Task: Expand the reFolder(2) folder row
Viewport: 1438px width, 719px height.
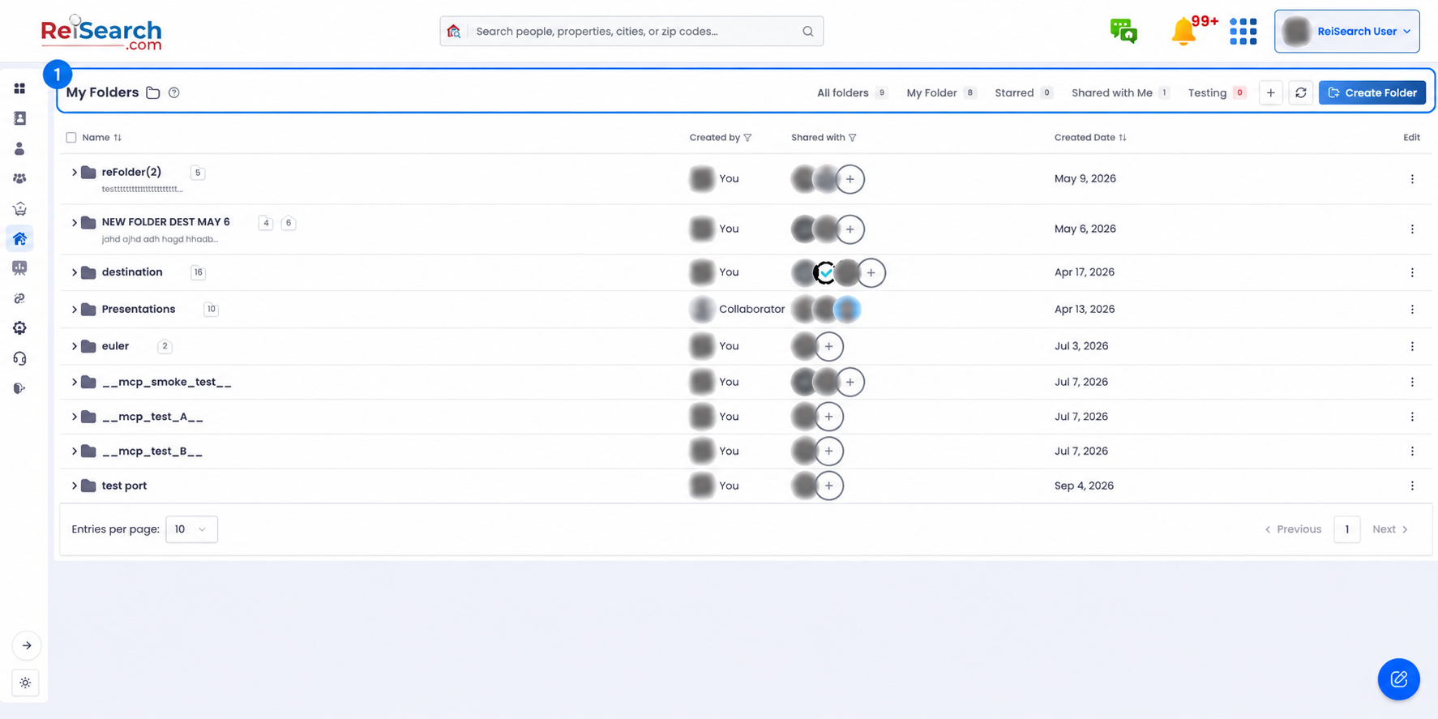Action: [x=75, y=173]
